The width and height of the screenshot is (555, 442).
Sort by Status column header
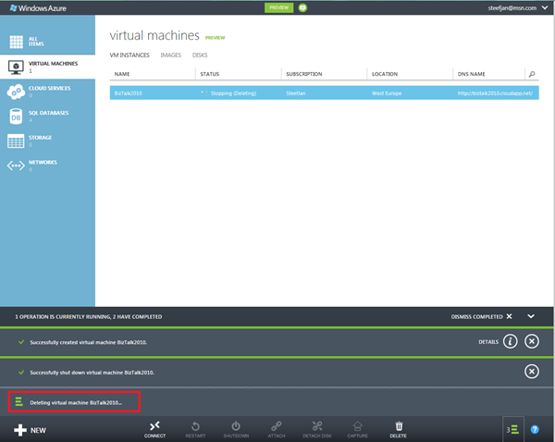[x=210, y=74]
